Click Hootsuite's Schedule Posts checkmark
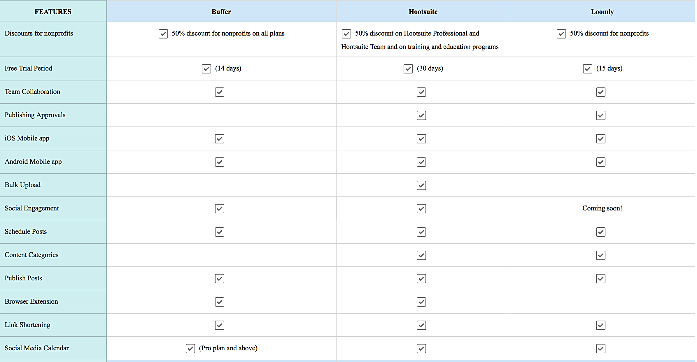697x362 pixels. point(421,232)
